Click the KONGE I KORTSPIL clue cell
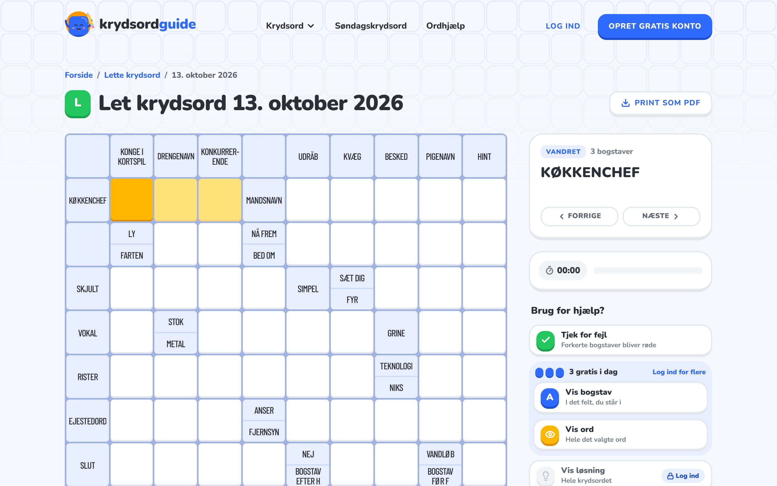777x486 pixels. tap(132, 156)
